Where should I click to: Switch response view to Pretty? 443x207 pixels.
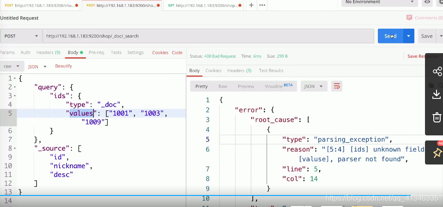coord(201,86)
